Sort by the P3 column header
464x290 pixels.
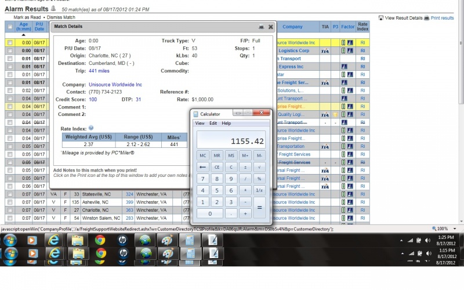pyautogui.click(x=335, y=27)
